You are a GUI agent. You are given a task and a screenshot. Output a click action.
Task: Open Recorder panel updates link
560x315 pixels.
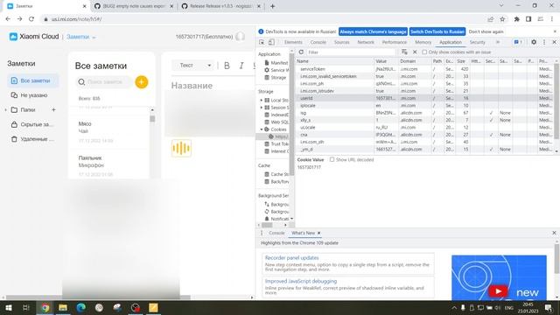291,257
